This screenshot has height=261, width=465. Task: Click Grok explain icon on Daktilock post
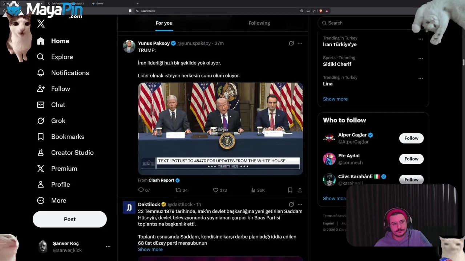point(291,204)
